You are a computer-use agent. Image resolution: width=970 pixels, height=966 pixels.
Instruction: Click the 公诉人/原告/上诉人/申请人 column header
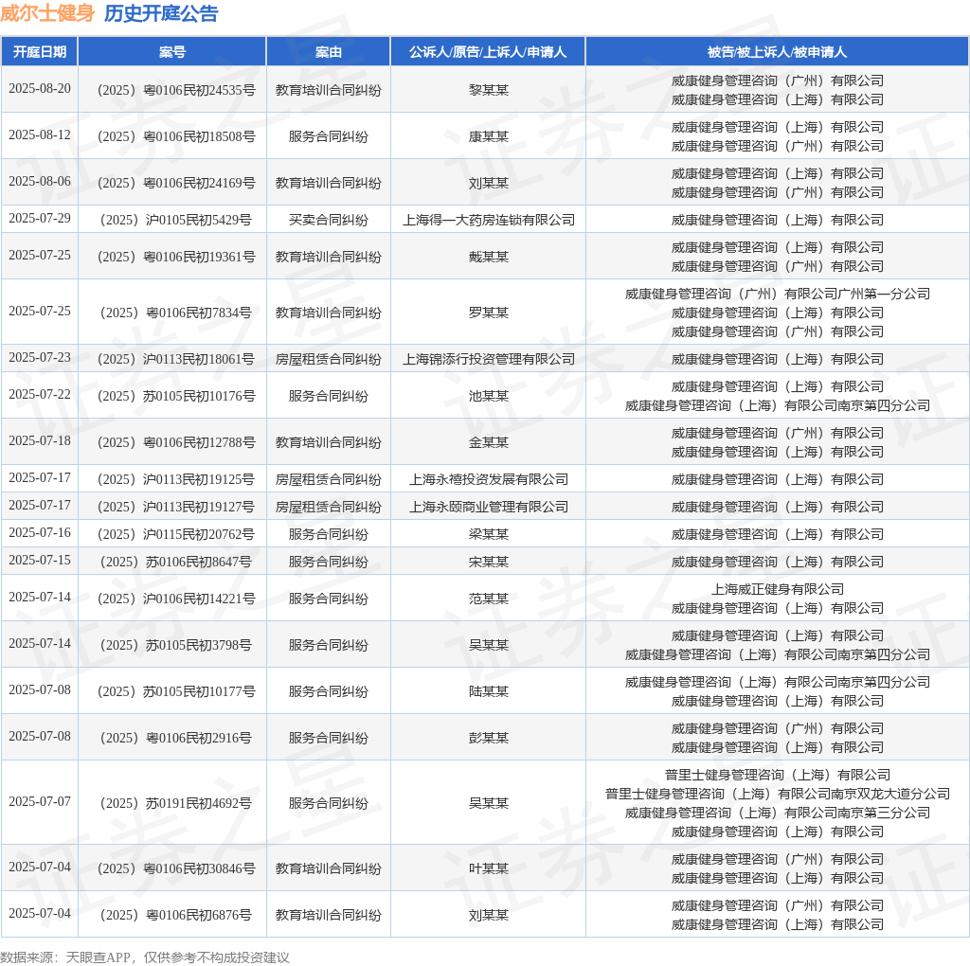(x=488, y=52)
